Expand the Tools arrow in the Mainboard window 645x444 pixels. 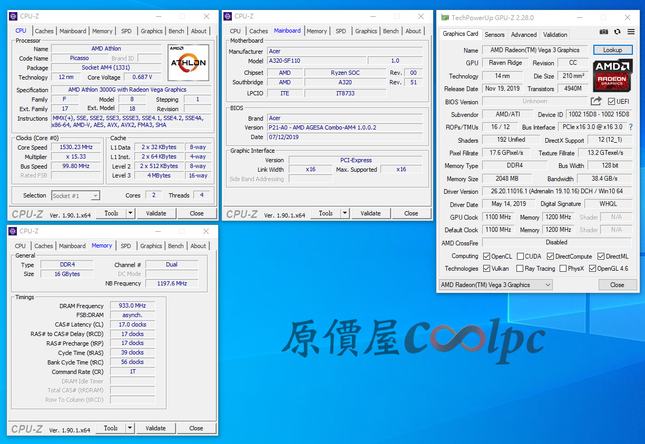pyautogui.click(x=345, y=213)
